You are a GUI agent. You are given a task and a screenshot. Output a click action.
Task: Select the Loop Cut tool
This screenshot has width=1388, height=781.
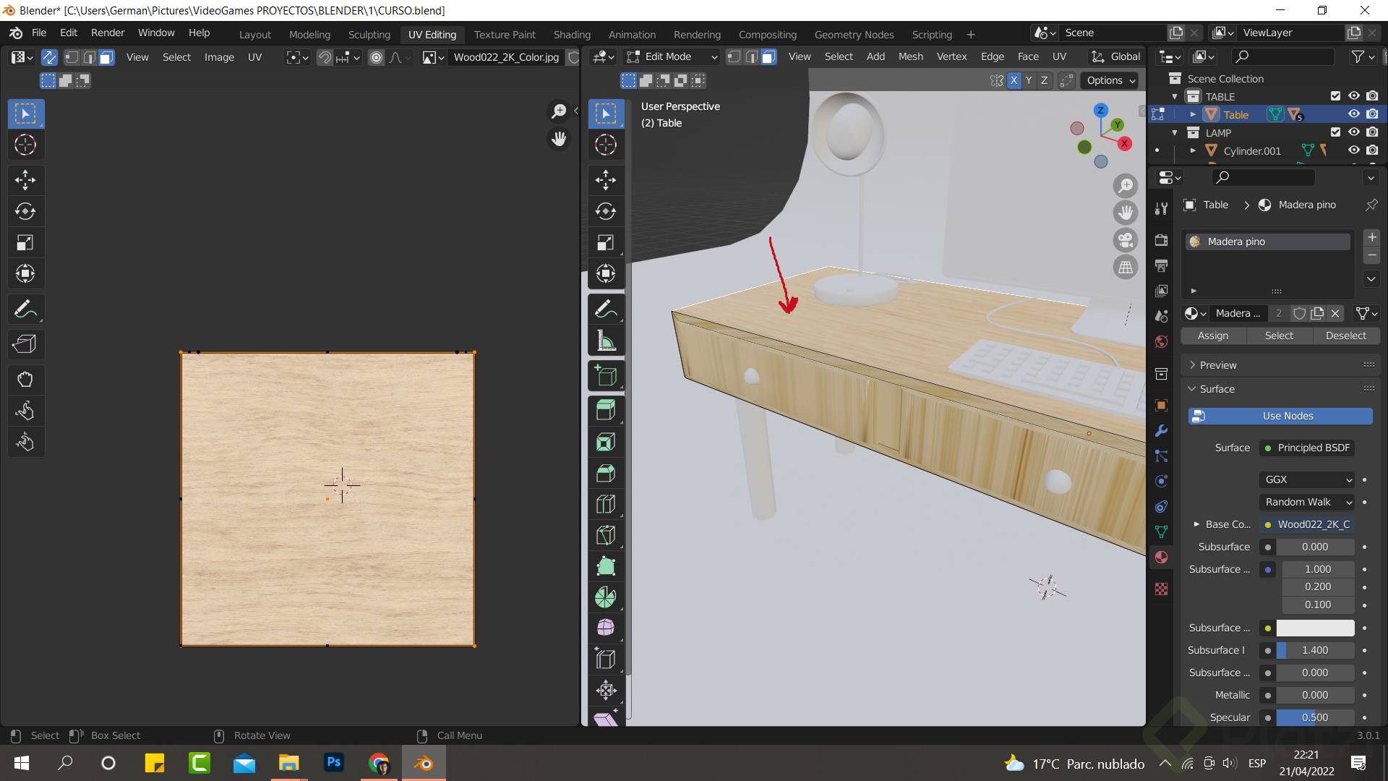click(x=606, y=504)
